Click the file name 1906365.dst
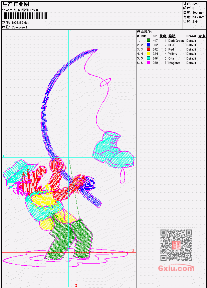The width and height of the screenshot is (207, 288). tap(20, 23)
